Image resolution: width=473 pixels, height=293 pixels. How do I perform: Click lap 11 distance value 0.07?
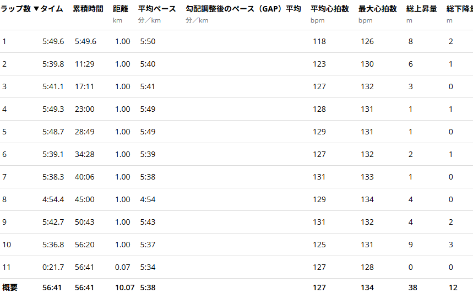[123, 267]
